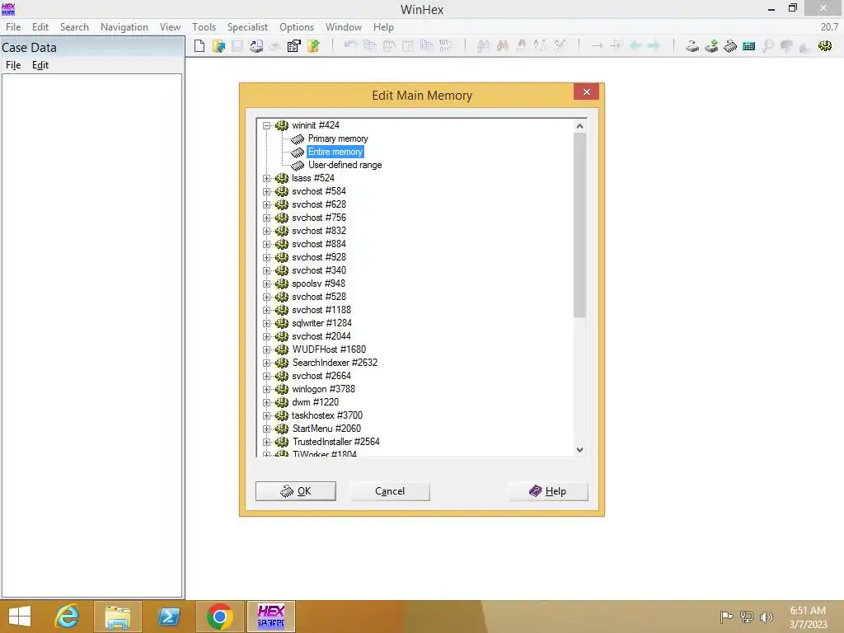Open the Case Data Edit menu
The image size is (844, 633).
tap(40, 65)
